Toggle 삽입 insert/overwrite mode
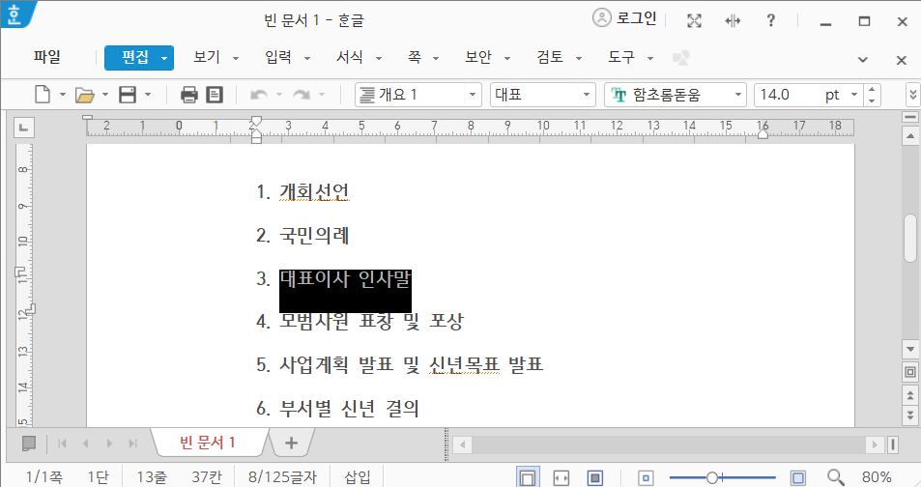The width and height of the screenshot is (921, 487). click(358, 477)
